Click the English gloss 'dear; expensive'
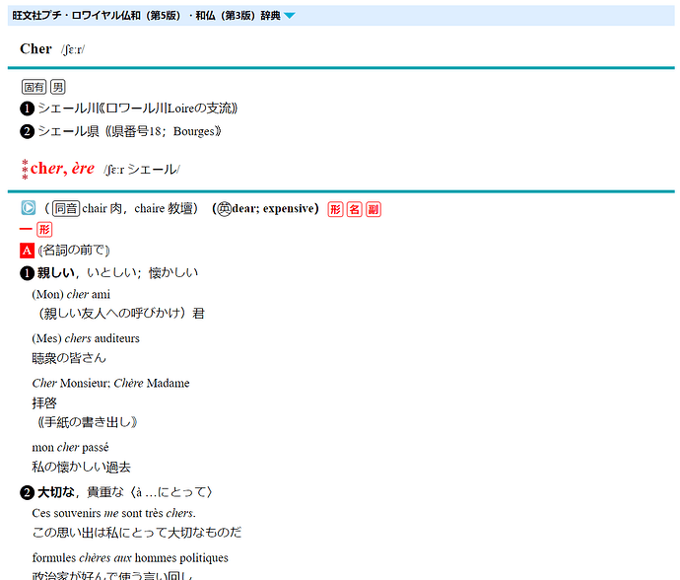680x580 pixels. (x=273, y=209)
